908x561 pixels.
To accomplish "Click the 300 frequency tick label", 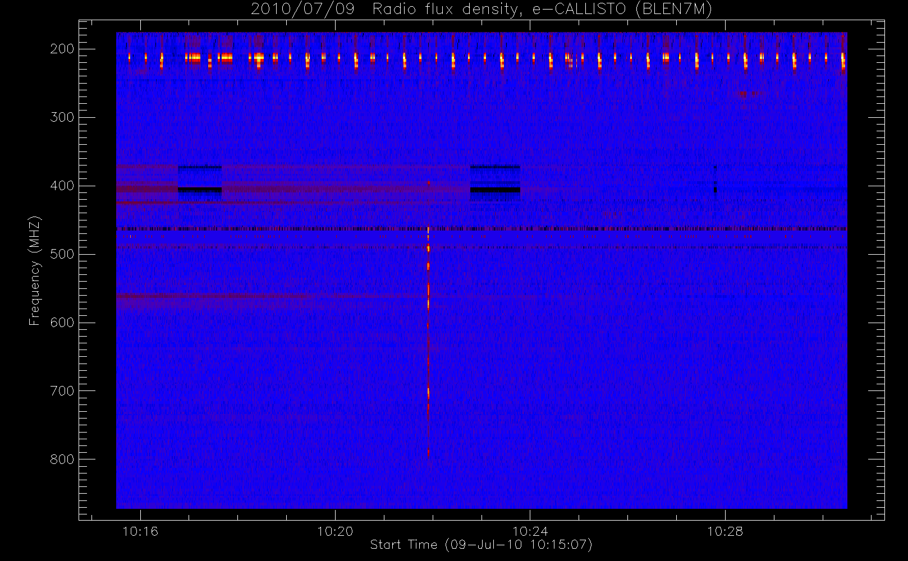I will click(x=62, y=117).
